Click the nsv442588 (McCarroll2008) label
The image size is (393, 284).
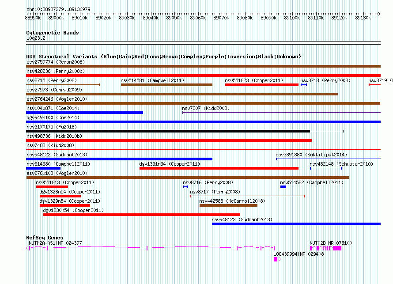pyautogui.click(x=232, y=201)
